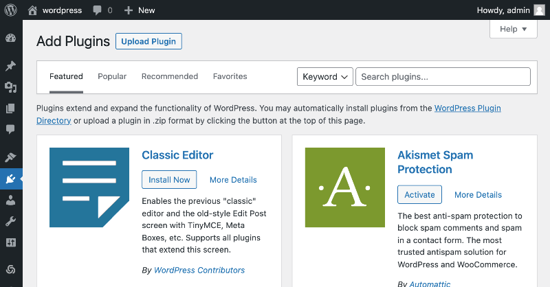Switch to the Favorites tab
This screenshot has width=550, height=287.
tap(230, 76)
